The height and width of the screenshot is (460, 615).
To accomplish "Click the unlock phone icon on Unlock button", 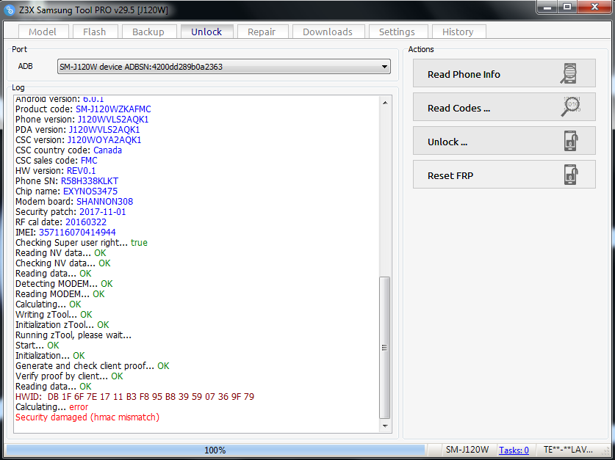I will tap(571, 141).
